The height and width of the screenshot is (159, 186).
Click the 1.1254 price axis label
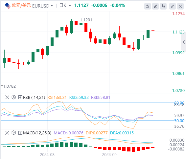point(178,14)
